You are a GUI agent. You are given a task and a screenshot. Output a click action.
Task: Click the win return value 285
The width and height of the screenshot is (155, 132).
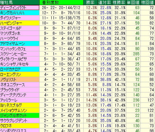136,54
